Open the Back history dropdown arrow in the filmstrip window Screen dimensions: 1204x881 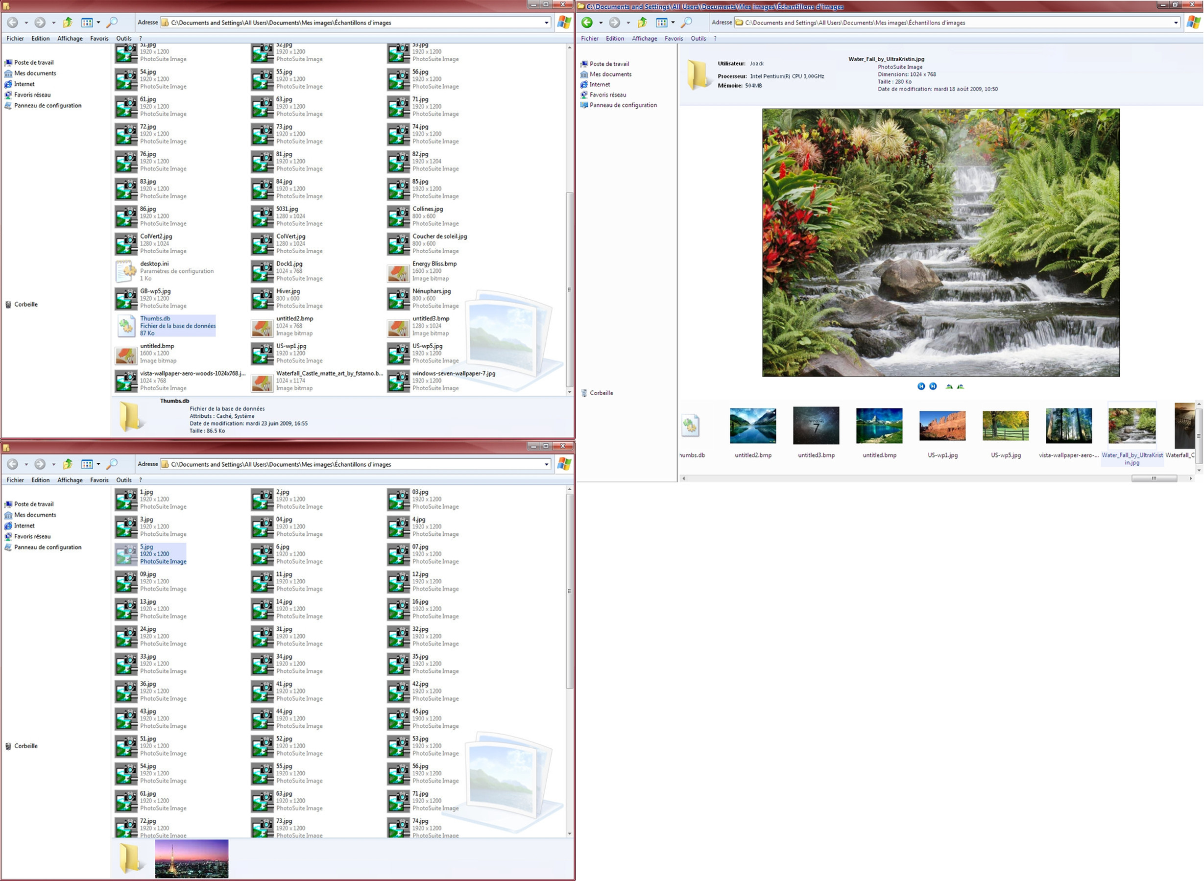(601, 23)
